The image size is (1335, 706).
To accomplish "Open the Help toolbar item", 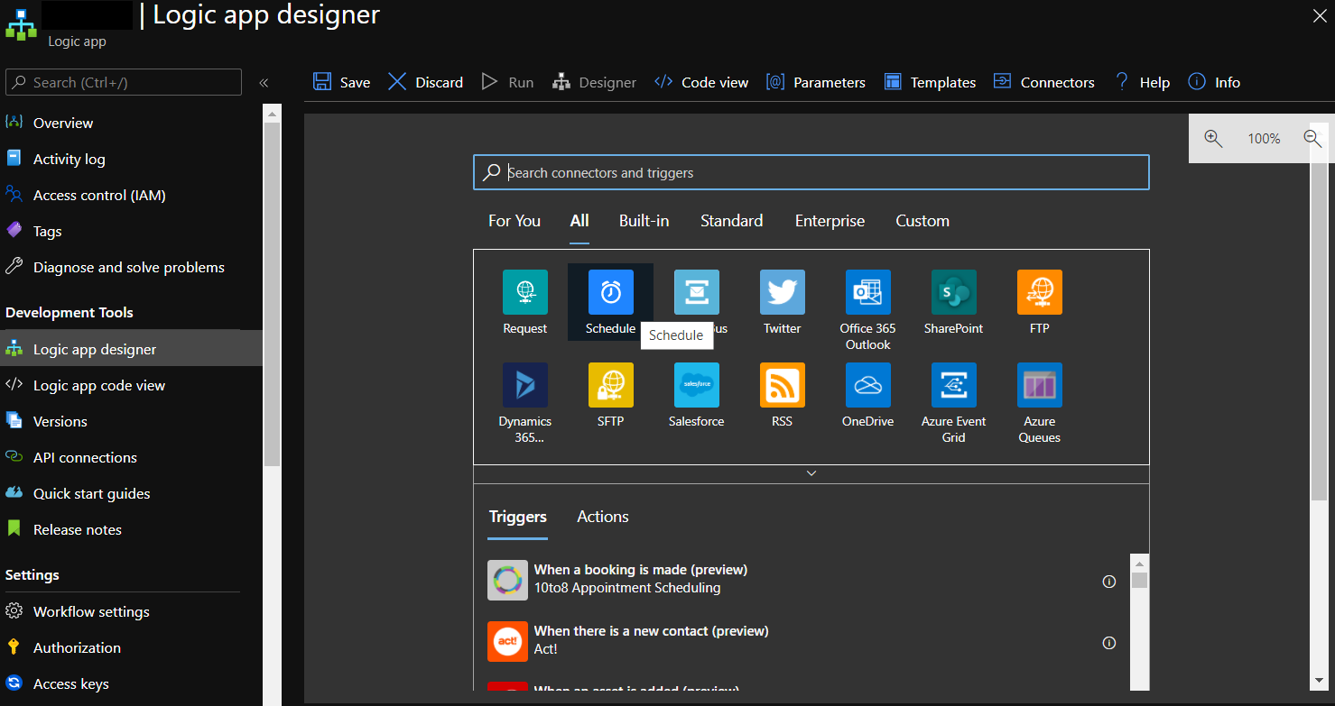I will click(1142, 82).
